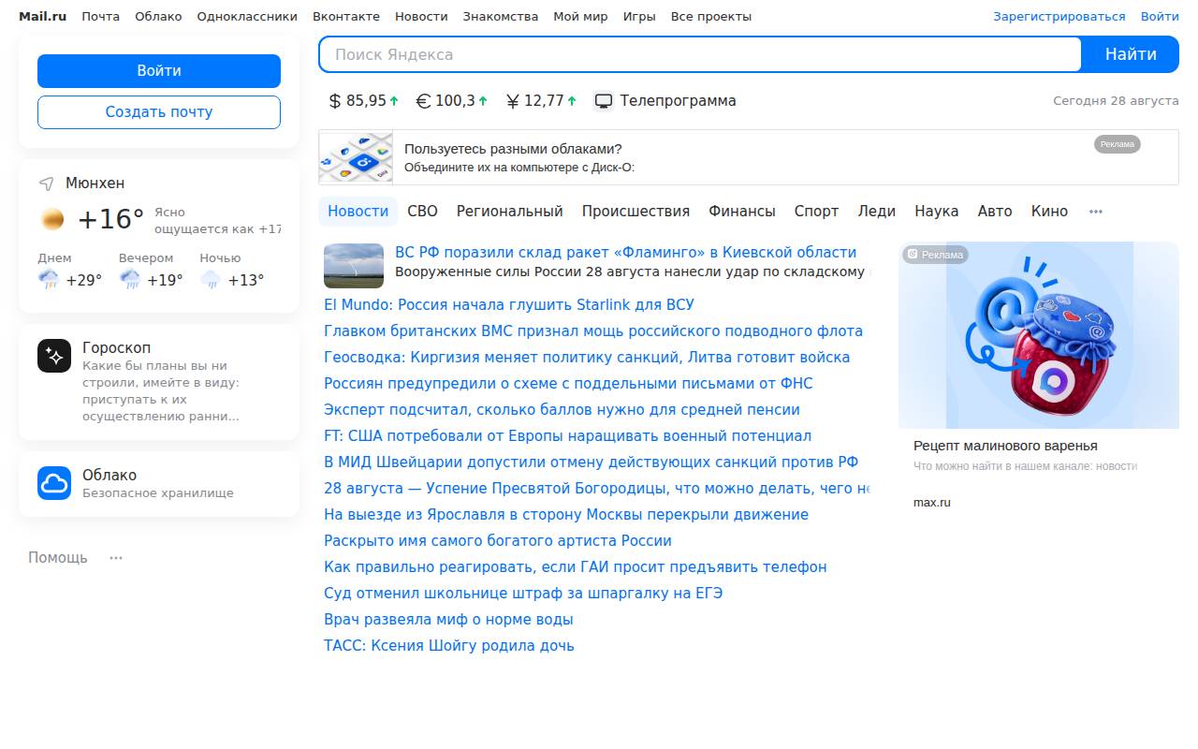Expand more news categories via three dots
This screenshot has height=749, width=1198.
[1096, 212]
